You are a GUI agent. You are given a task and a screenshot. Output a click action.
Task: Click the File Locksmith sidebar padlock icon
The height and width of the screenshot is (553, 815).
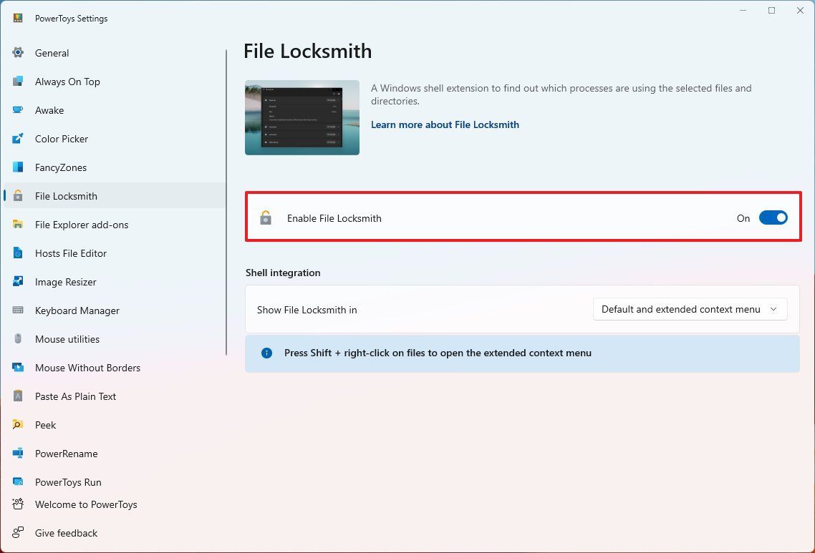[18, 195]
